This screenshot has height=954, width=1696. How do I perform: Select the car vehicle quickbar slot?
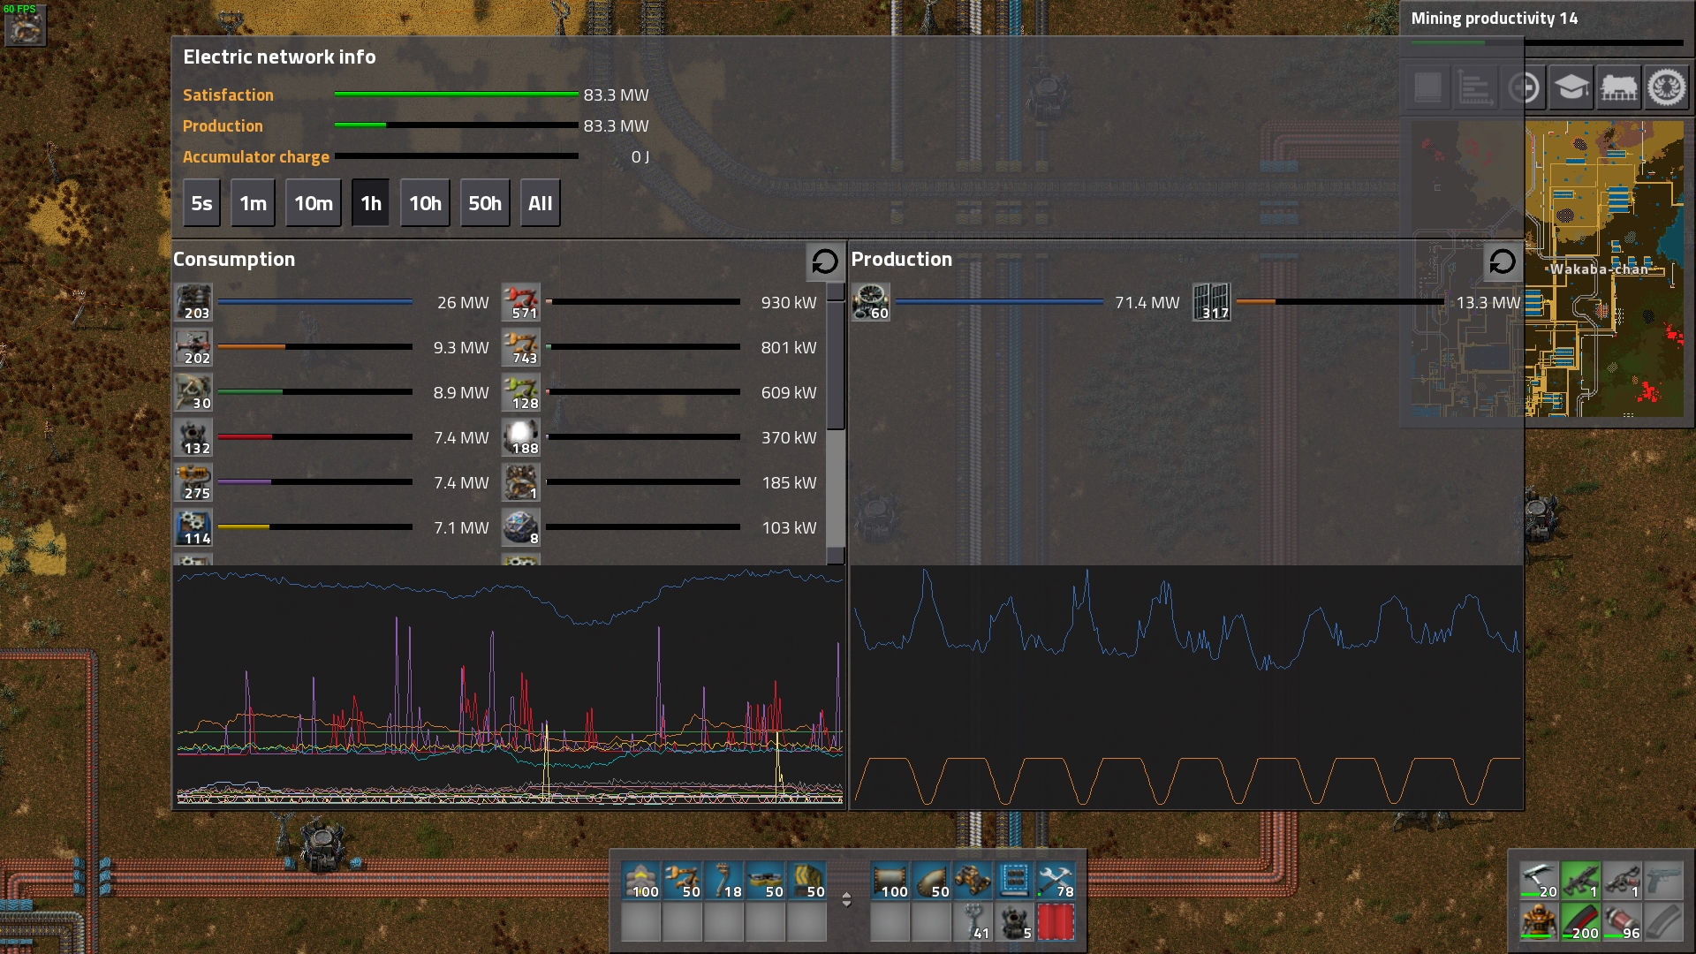pyautogui.click(x=973, y=881)
